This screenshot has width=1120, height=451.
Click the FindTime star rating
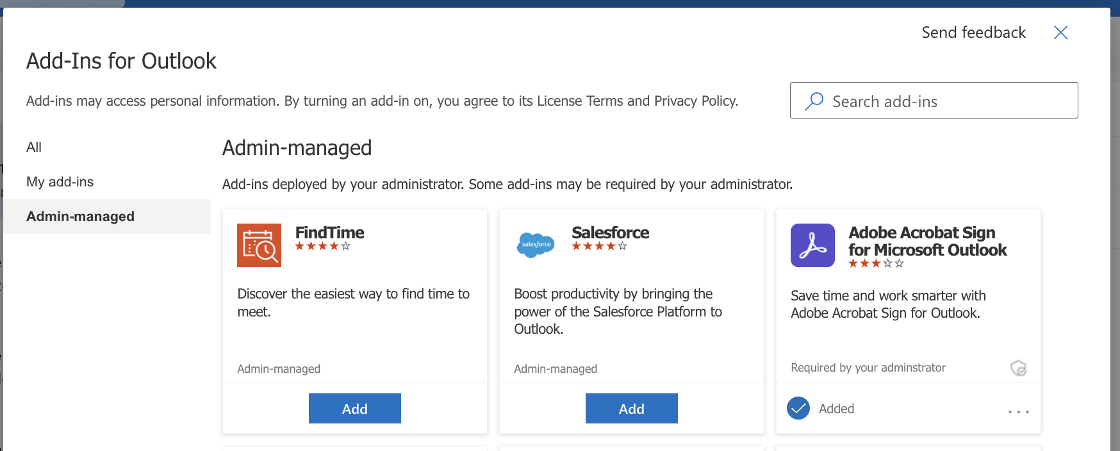323,246
